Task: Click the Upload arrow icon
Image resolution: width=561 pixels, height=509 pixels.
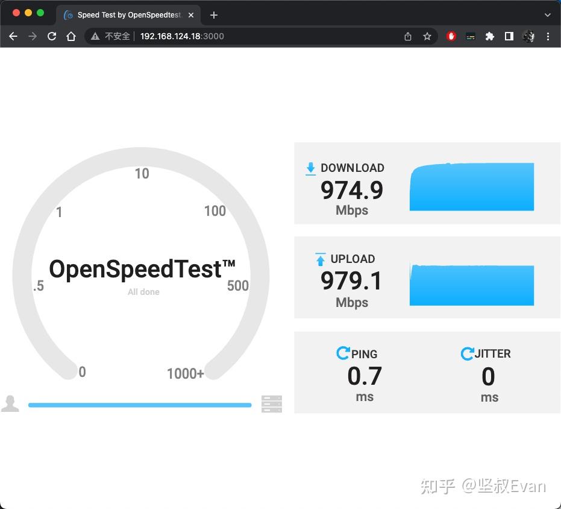Action: 320,259
